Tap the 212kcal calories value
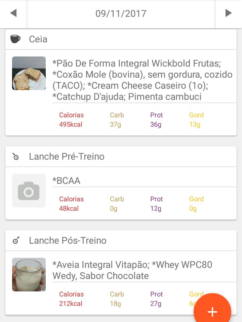The image size is (242, 322). [x=71, y=304]
